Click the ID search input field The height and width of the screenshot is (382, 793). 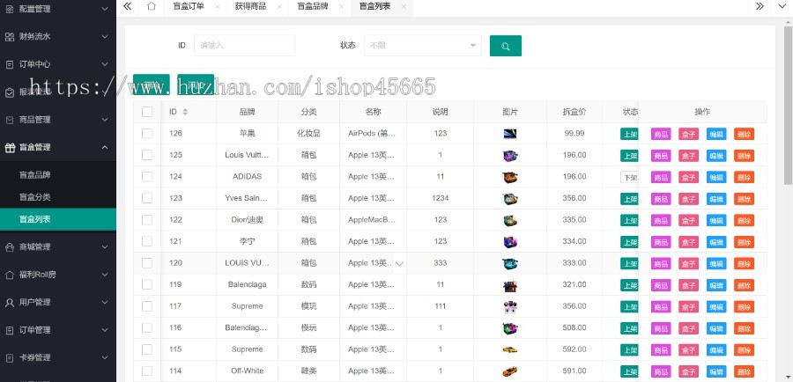244,46
